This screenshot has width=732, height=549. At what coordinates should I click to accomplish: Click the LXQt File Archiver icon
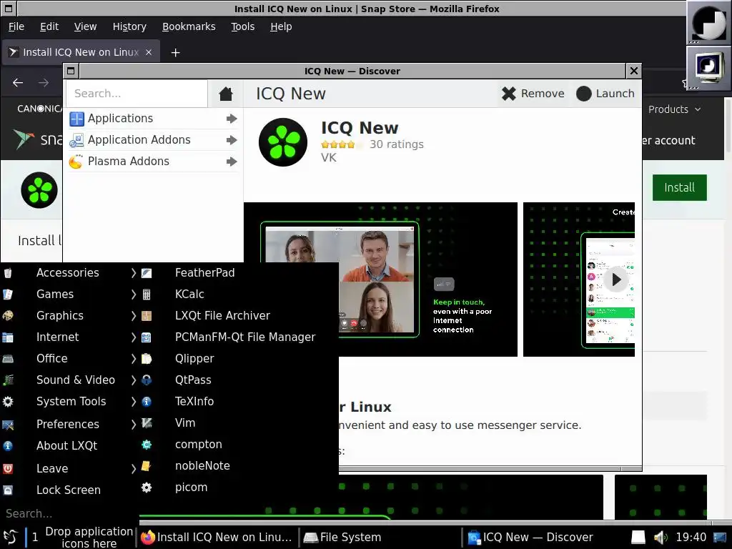[147, 316]
